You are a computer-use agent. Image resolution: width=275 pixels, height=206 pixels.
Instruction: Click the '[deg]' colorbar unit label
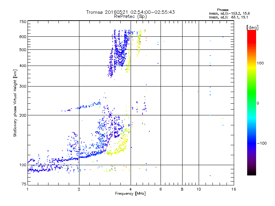tap(252, 27)
